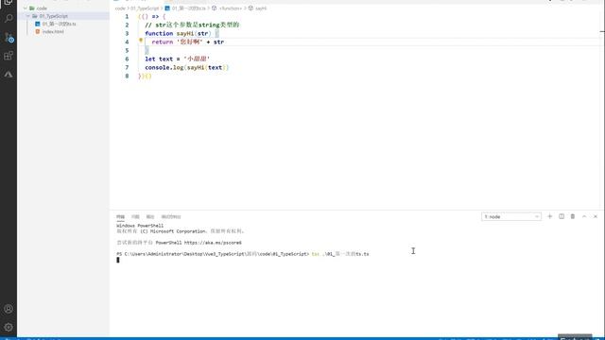Screen dimensions: 605x340
Task: Click the terminal prompt path line
Action: point(243,254)
